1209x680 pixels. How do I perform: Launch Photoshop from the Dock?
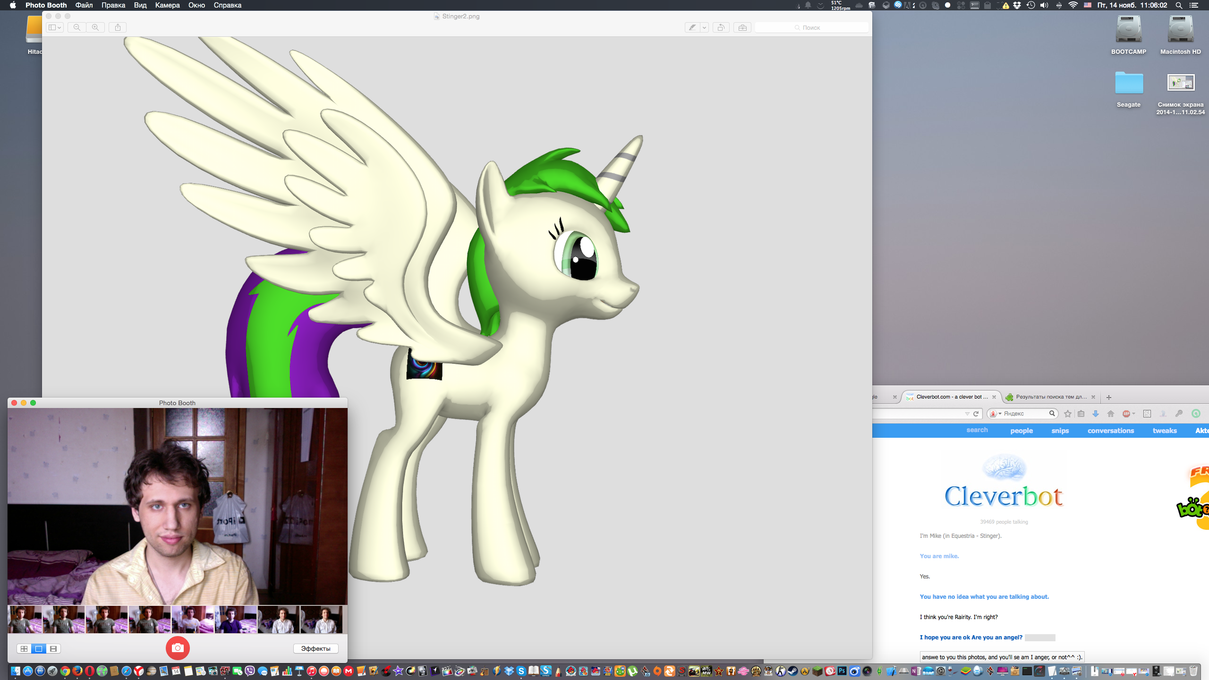tap(842, 671)
